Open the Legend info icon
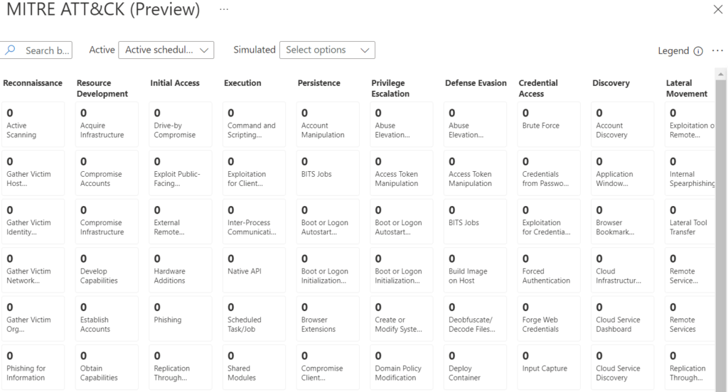This screenshot has height=392, width=728. point(698,51)
